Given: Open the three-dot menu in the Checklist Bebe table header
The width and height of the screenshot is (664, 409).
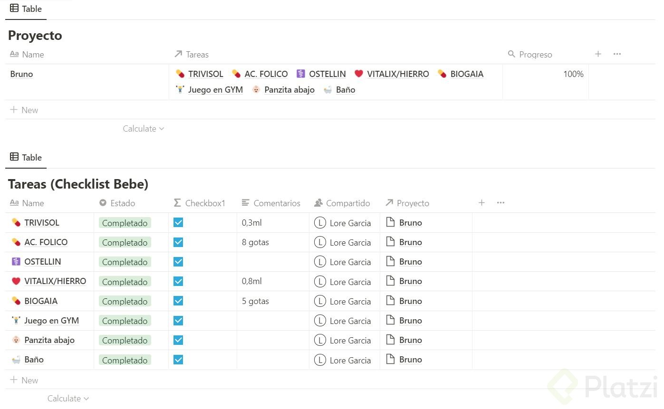Looking at the screenshot, I should coord(500,203).
